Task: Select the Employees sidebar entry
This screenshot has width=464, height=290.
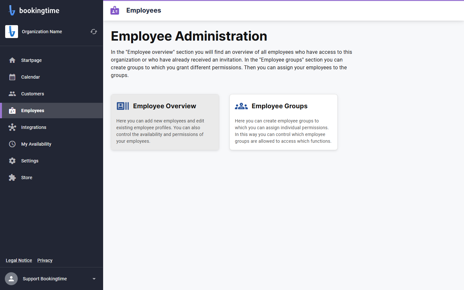Action: [x=52, y=111]
